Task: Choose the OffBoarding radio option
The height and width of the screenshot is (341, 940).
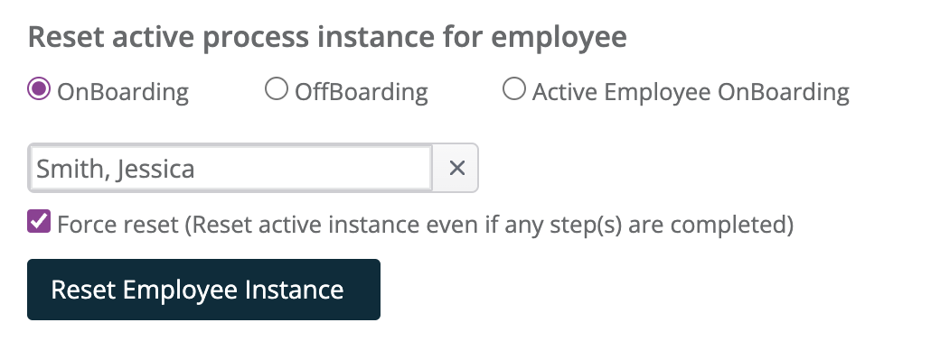Action: [x=277, y=89]
